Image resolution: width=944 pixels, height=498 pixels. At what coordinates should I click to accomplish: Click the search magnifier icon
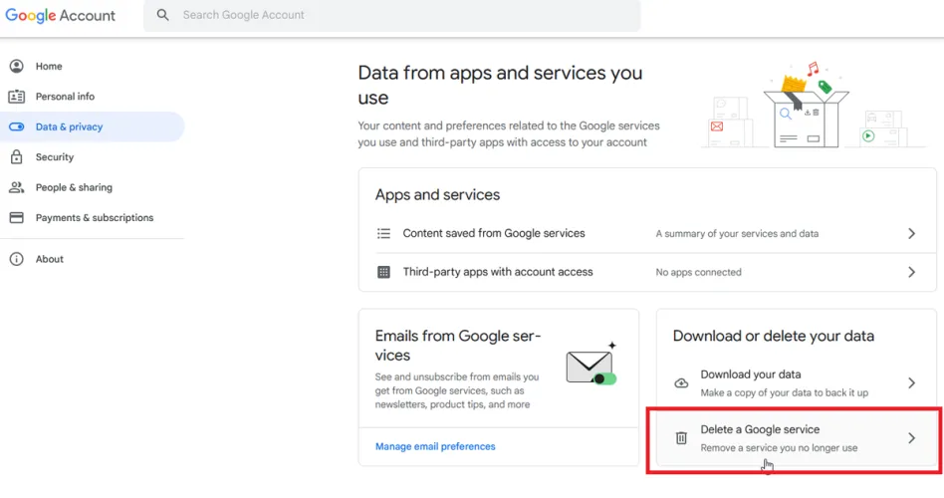click(x=163, y=16)
